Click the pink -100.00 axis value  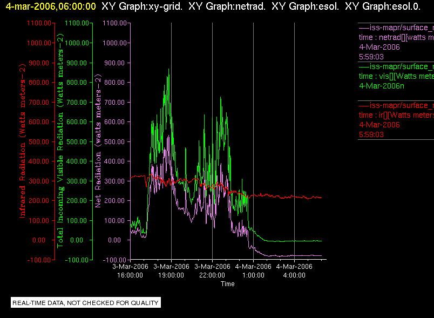114,260
